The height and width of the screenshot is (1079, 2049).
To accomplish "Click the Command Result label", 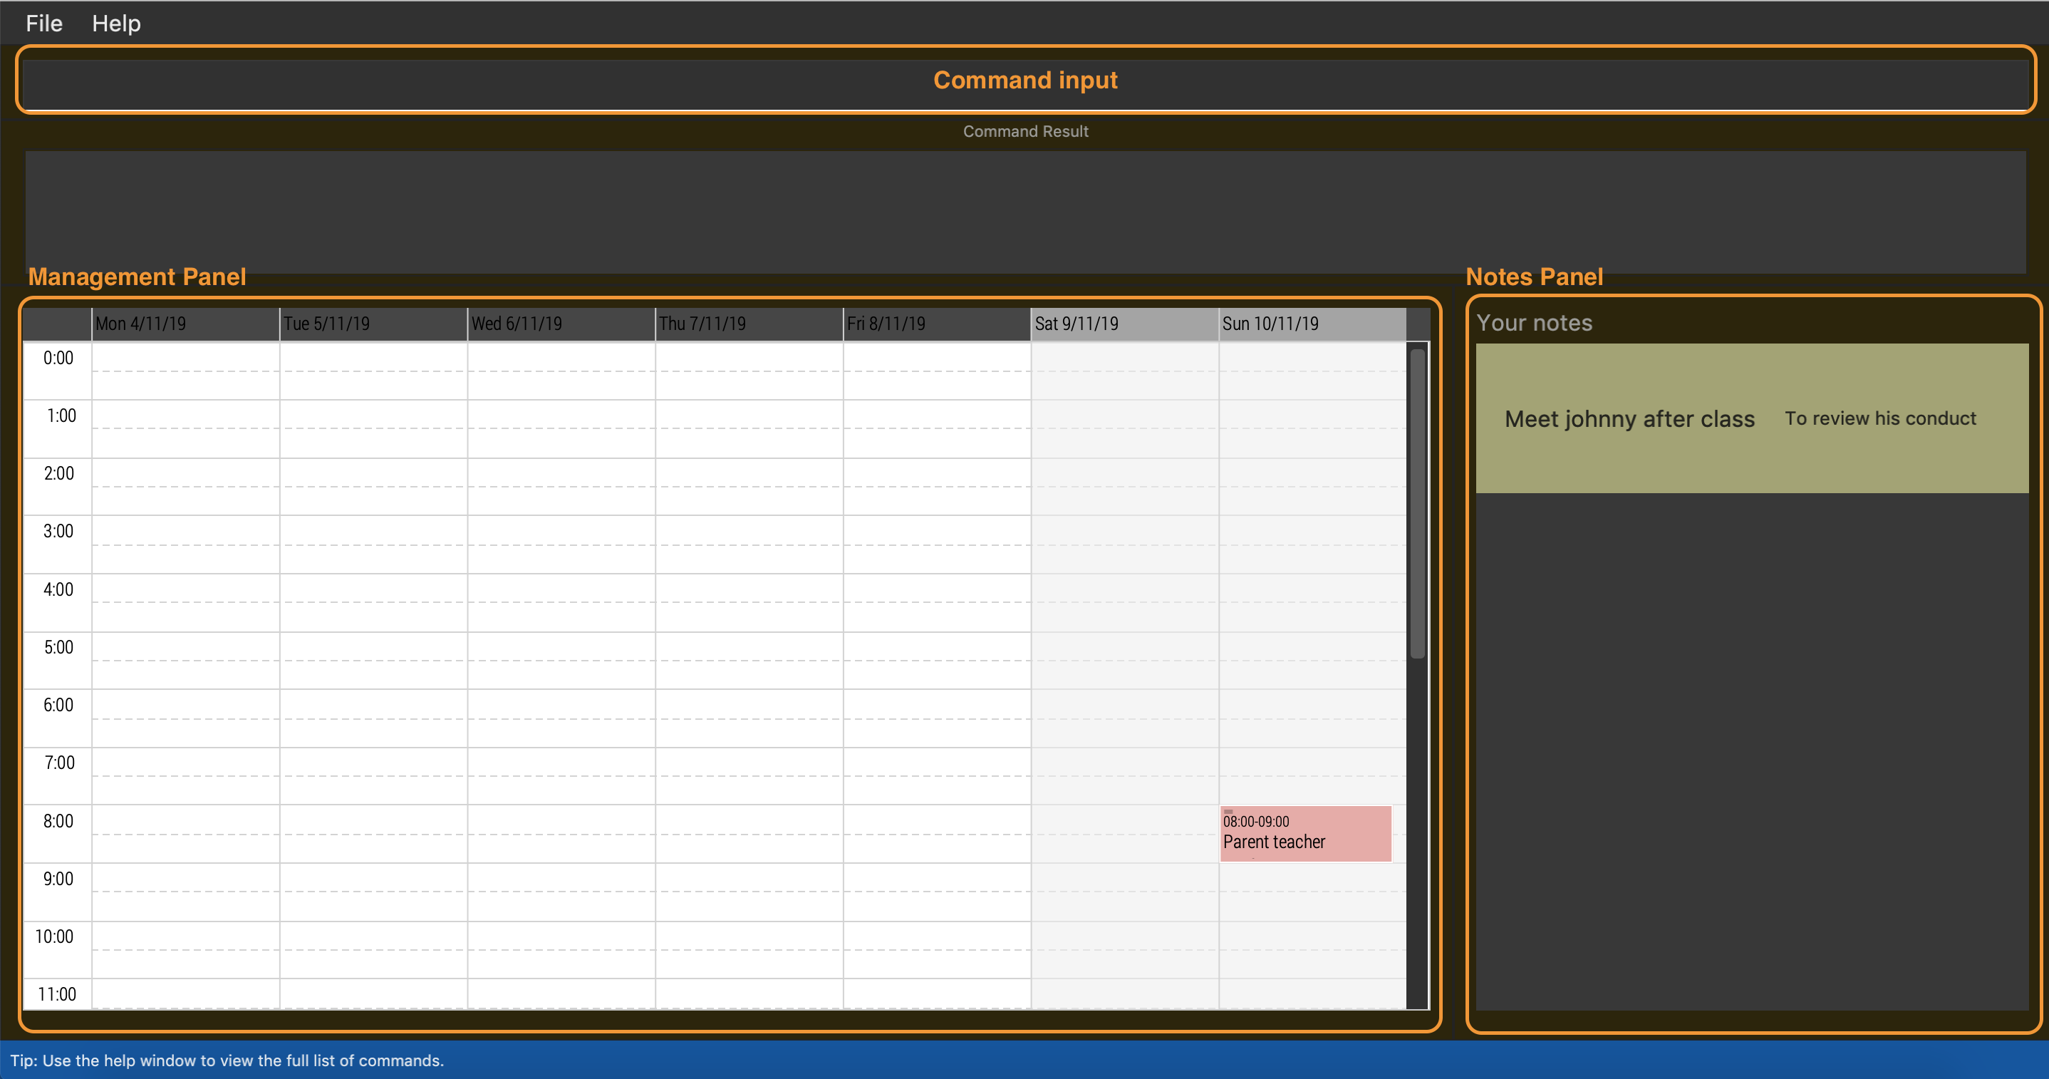I will coord(1025,131).
